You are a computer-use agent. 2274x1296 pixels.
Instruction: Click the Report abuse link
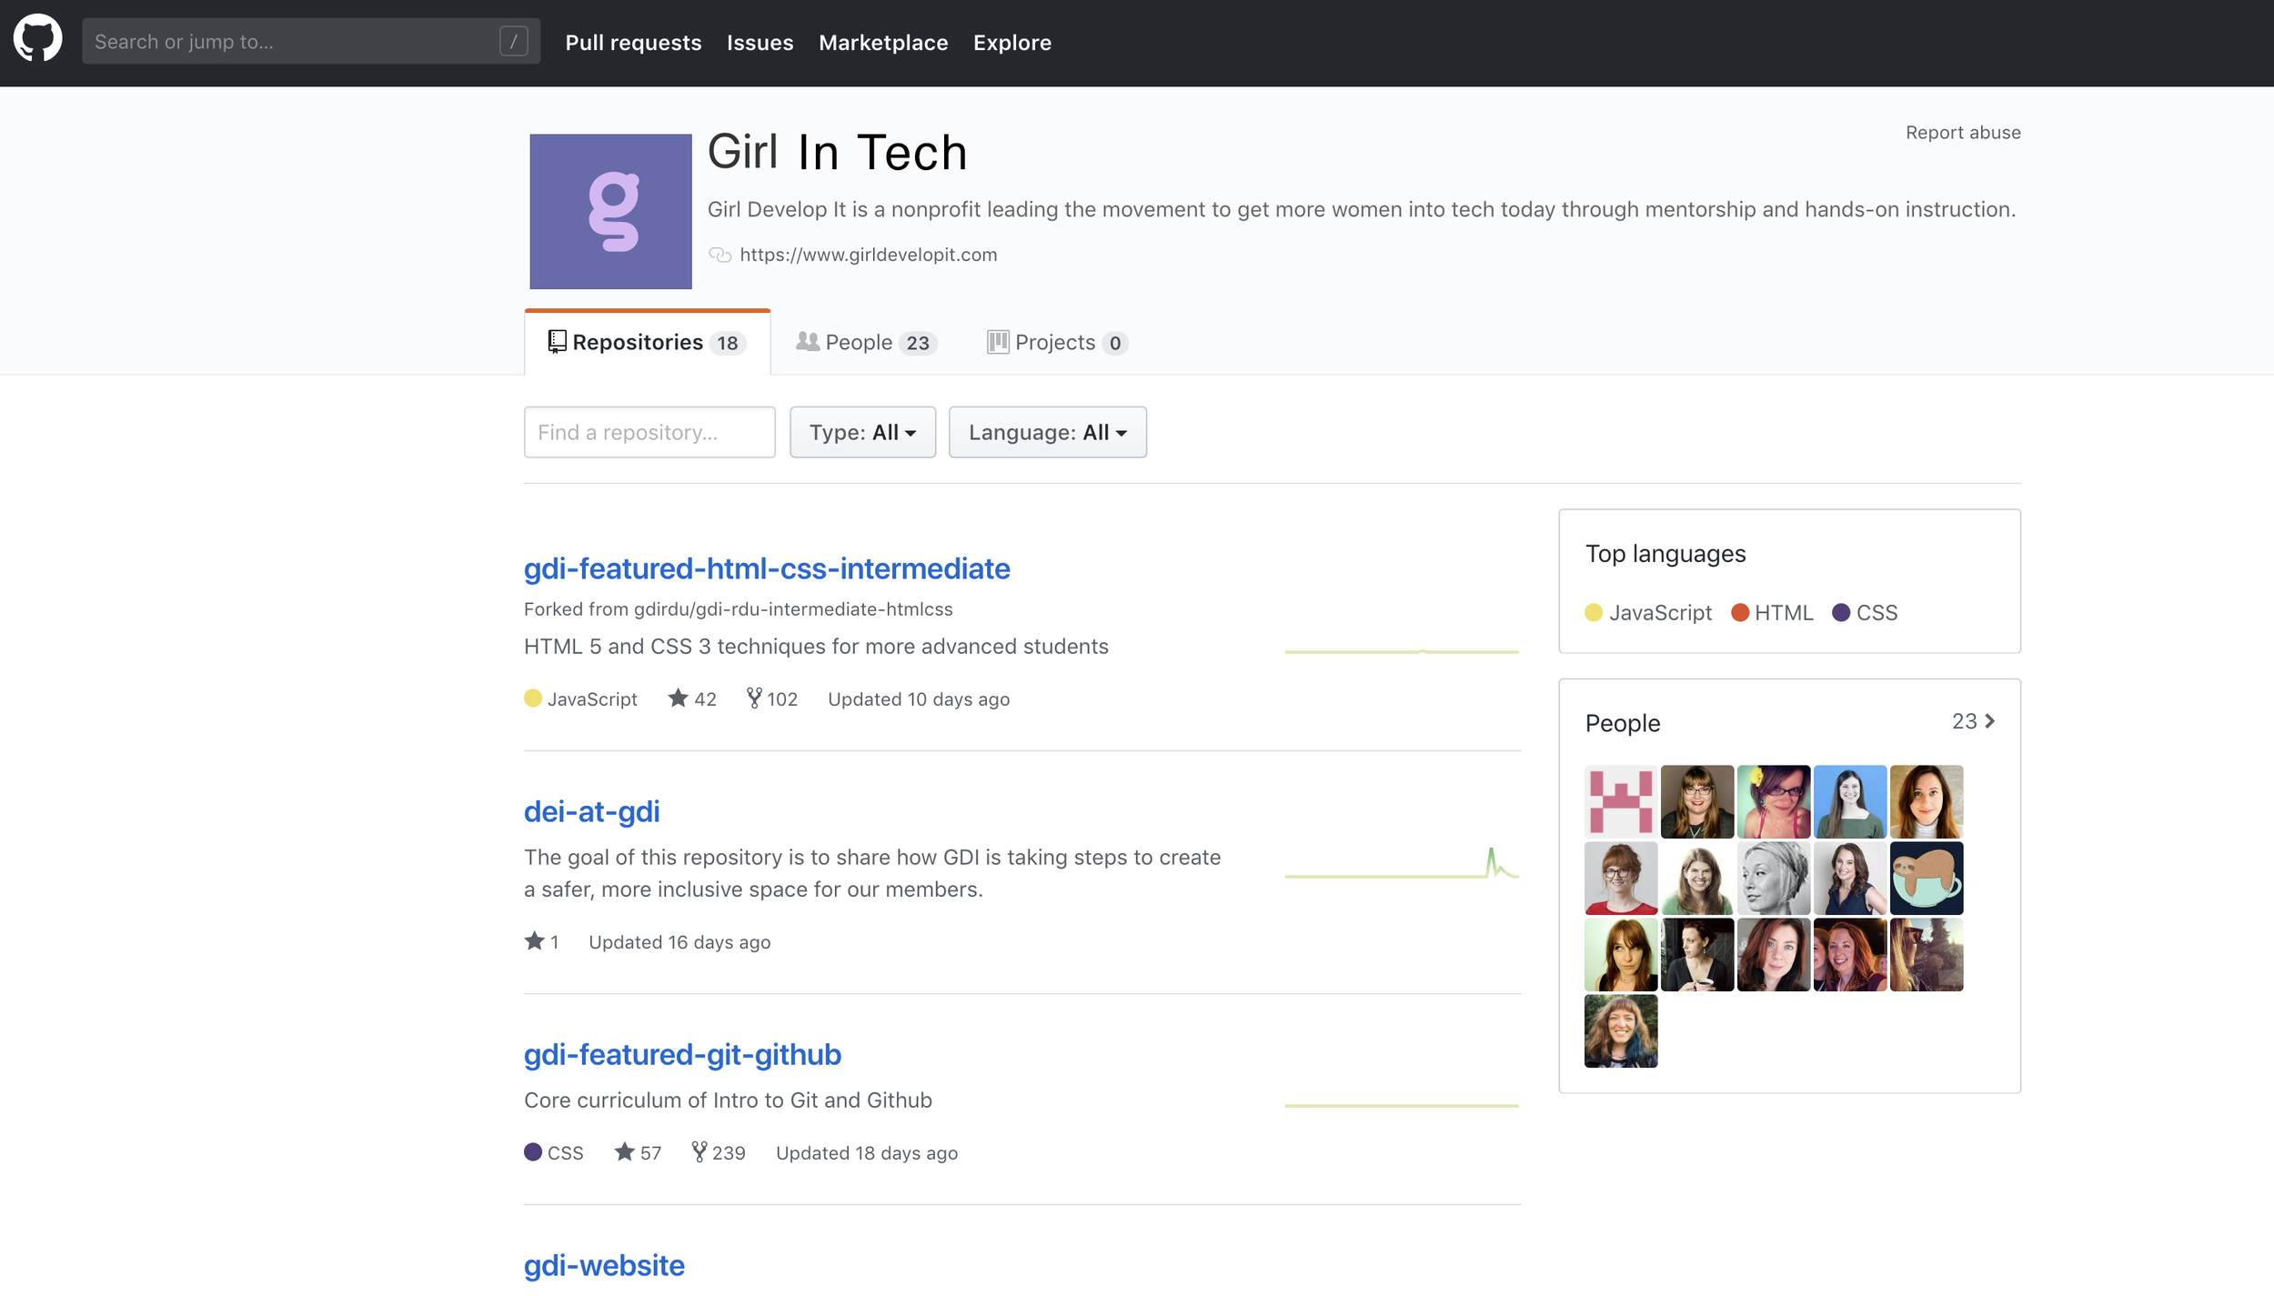tap(1963, 133)
